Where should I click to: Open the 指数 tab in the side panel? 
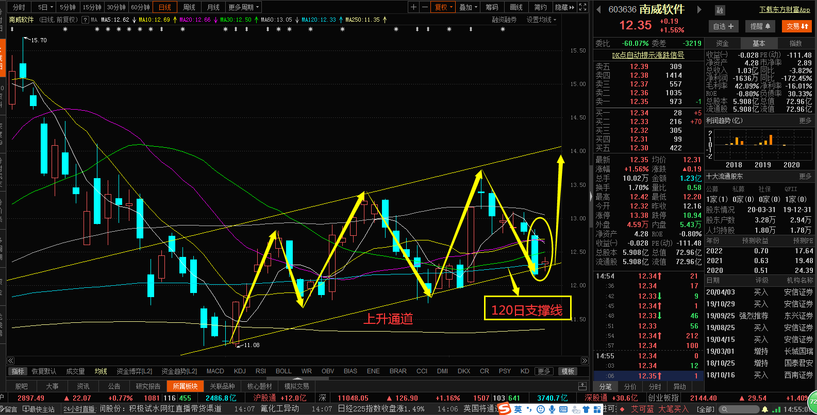point(796,43)
